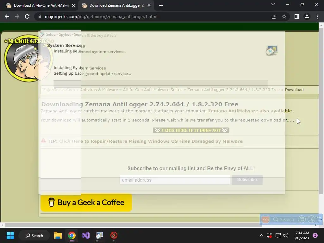Viewport: 324px width, 243px height.
Task: Open the MajorGeeks.Com breadcrumb link
Action: coord(59,90)
